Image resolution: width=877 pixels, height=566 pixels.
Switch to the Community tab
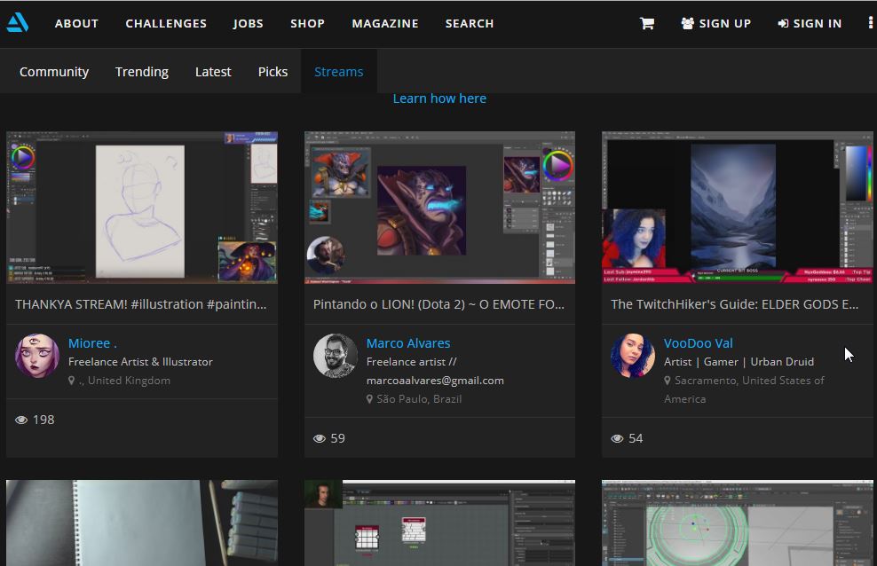click(x=54, y=72)
